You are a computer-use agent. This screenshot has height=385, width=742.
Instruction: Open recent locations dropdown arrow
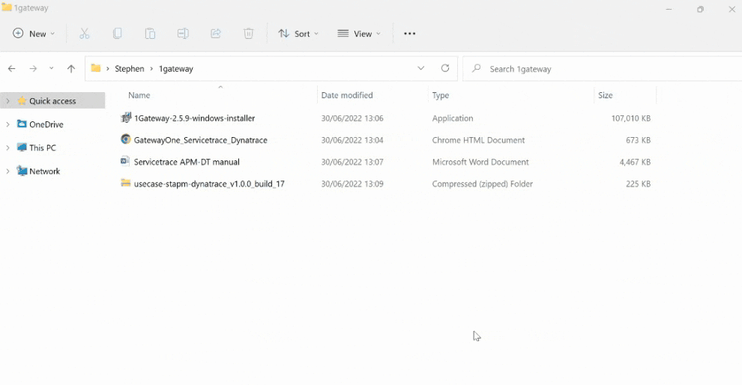tap(51, 69)
